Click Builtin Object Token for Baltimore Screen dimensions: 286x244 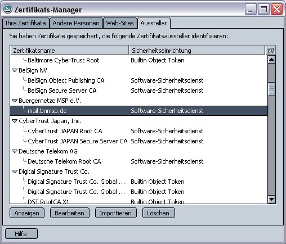(x=158, y=60)
